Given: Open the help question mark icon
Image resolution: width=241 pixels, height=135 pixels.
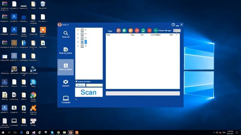Looking at the screenshot, I should click(173, 24).
